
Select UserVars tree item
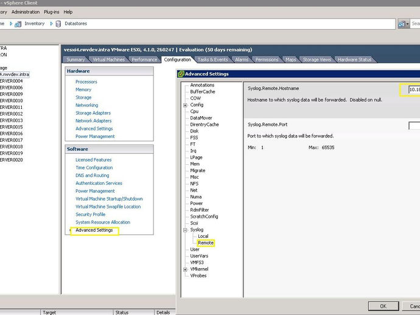pos(199,256)
